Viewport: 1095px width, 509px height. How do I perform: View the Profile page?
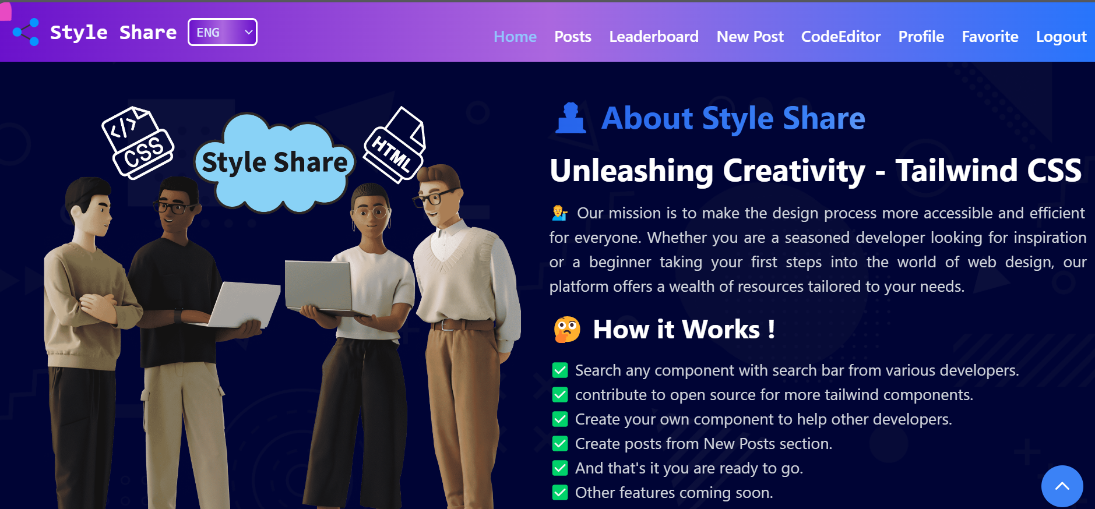pyautogui.click(x=921, y=37)
